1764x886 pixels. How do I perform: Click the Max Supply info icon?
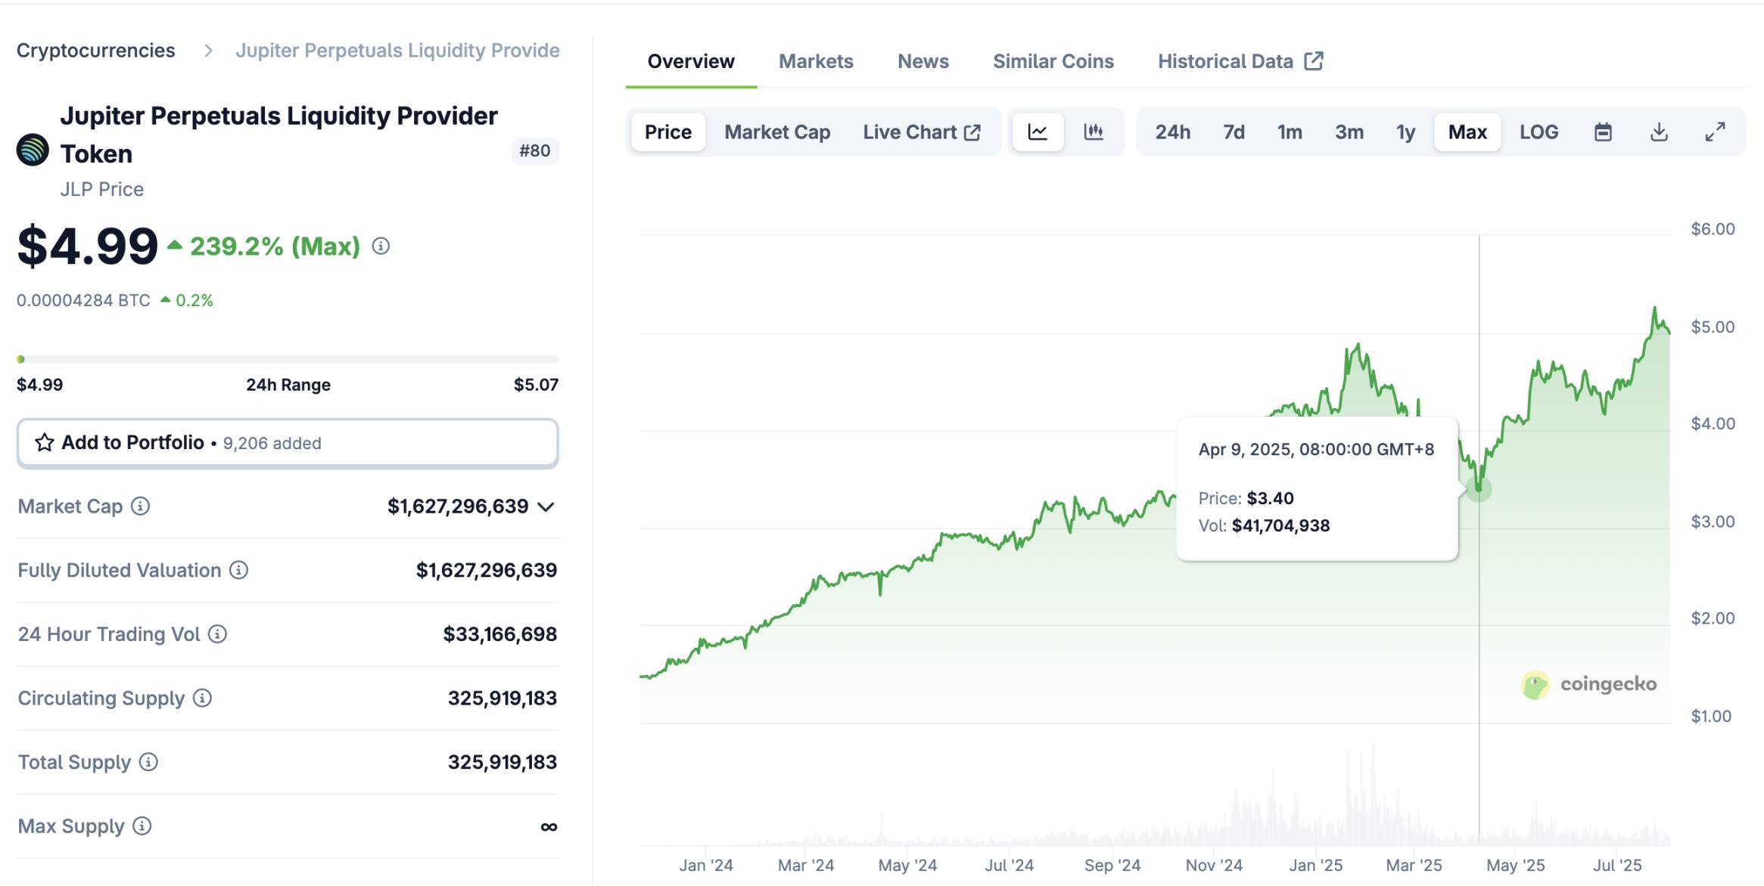(x=142, y=826)
